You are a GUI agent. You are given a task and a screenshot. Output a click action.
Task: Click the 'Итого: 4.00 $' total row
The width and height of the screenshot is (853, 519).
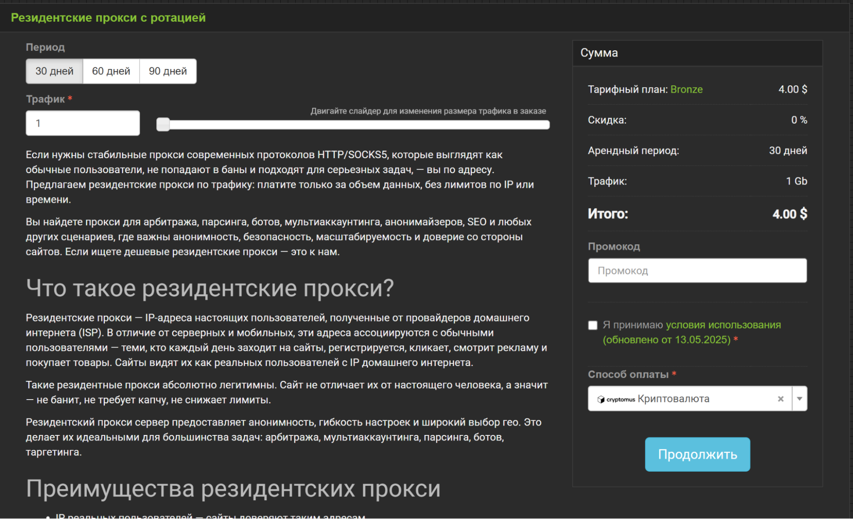coord(697,214)
